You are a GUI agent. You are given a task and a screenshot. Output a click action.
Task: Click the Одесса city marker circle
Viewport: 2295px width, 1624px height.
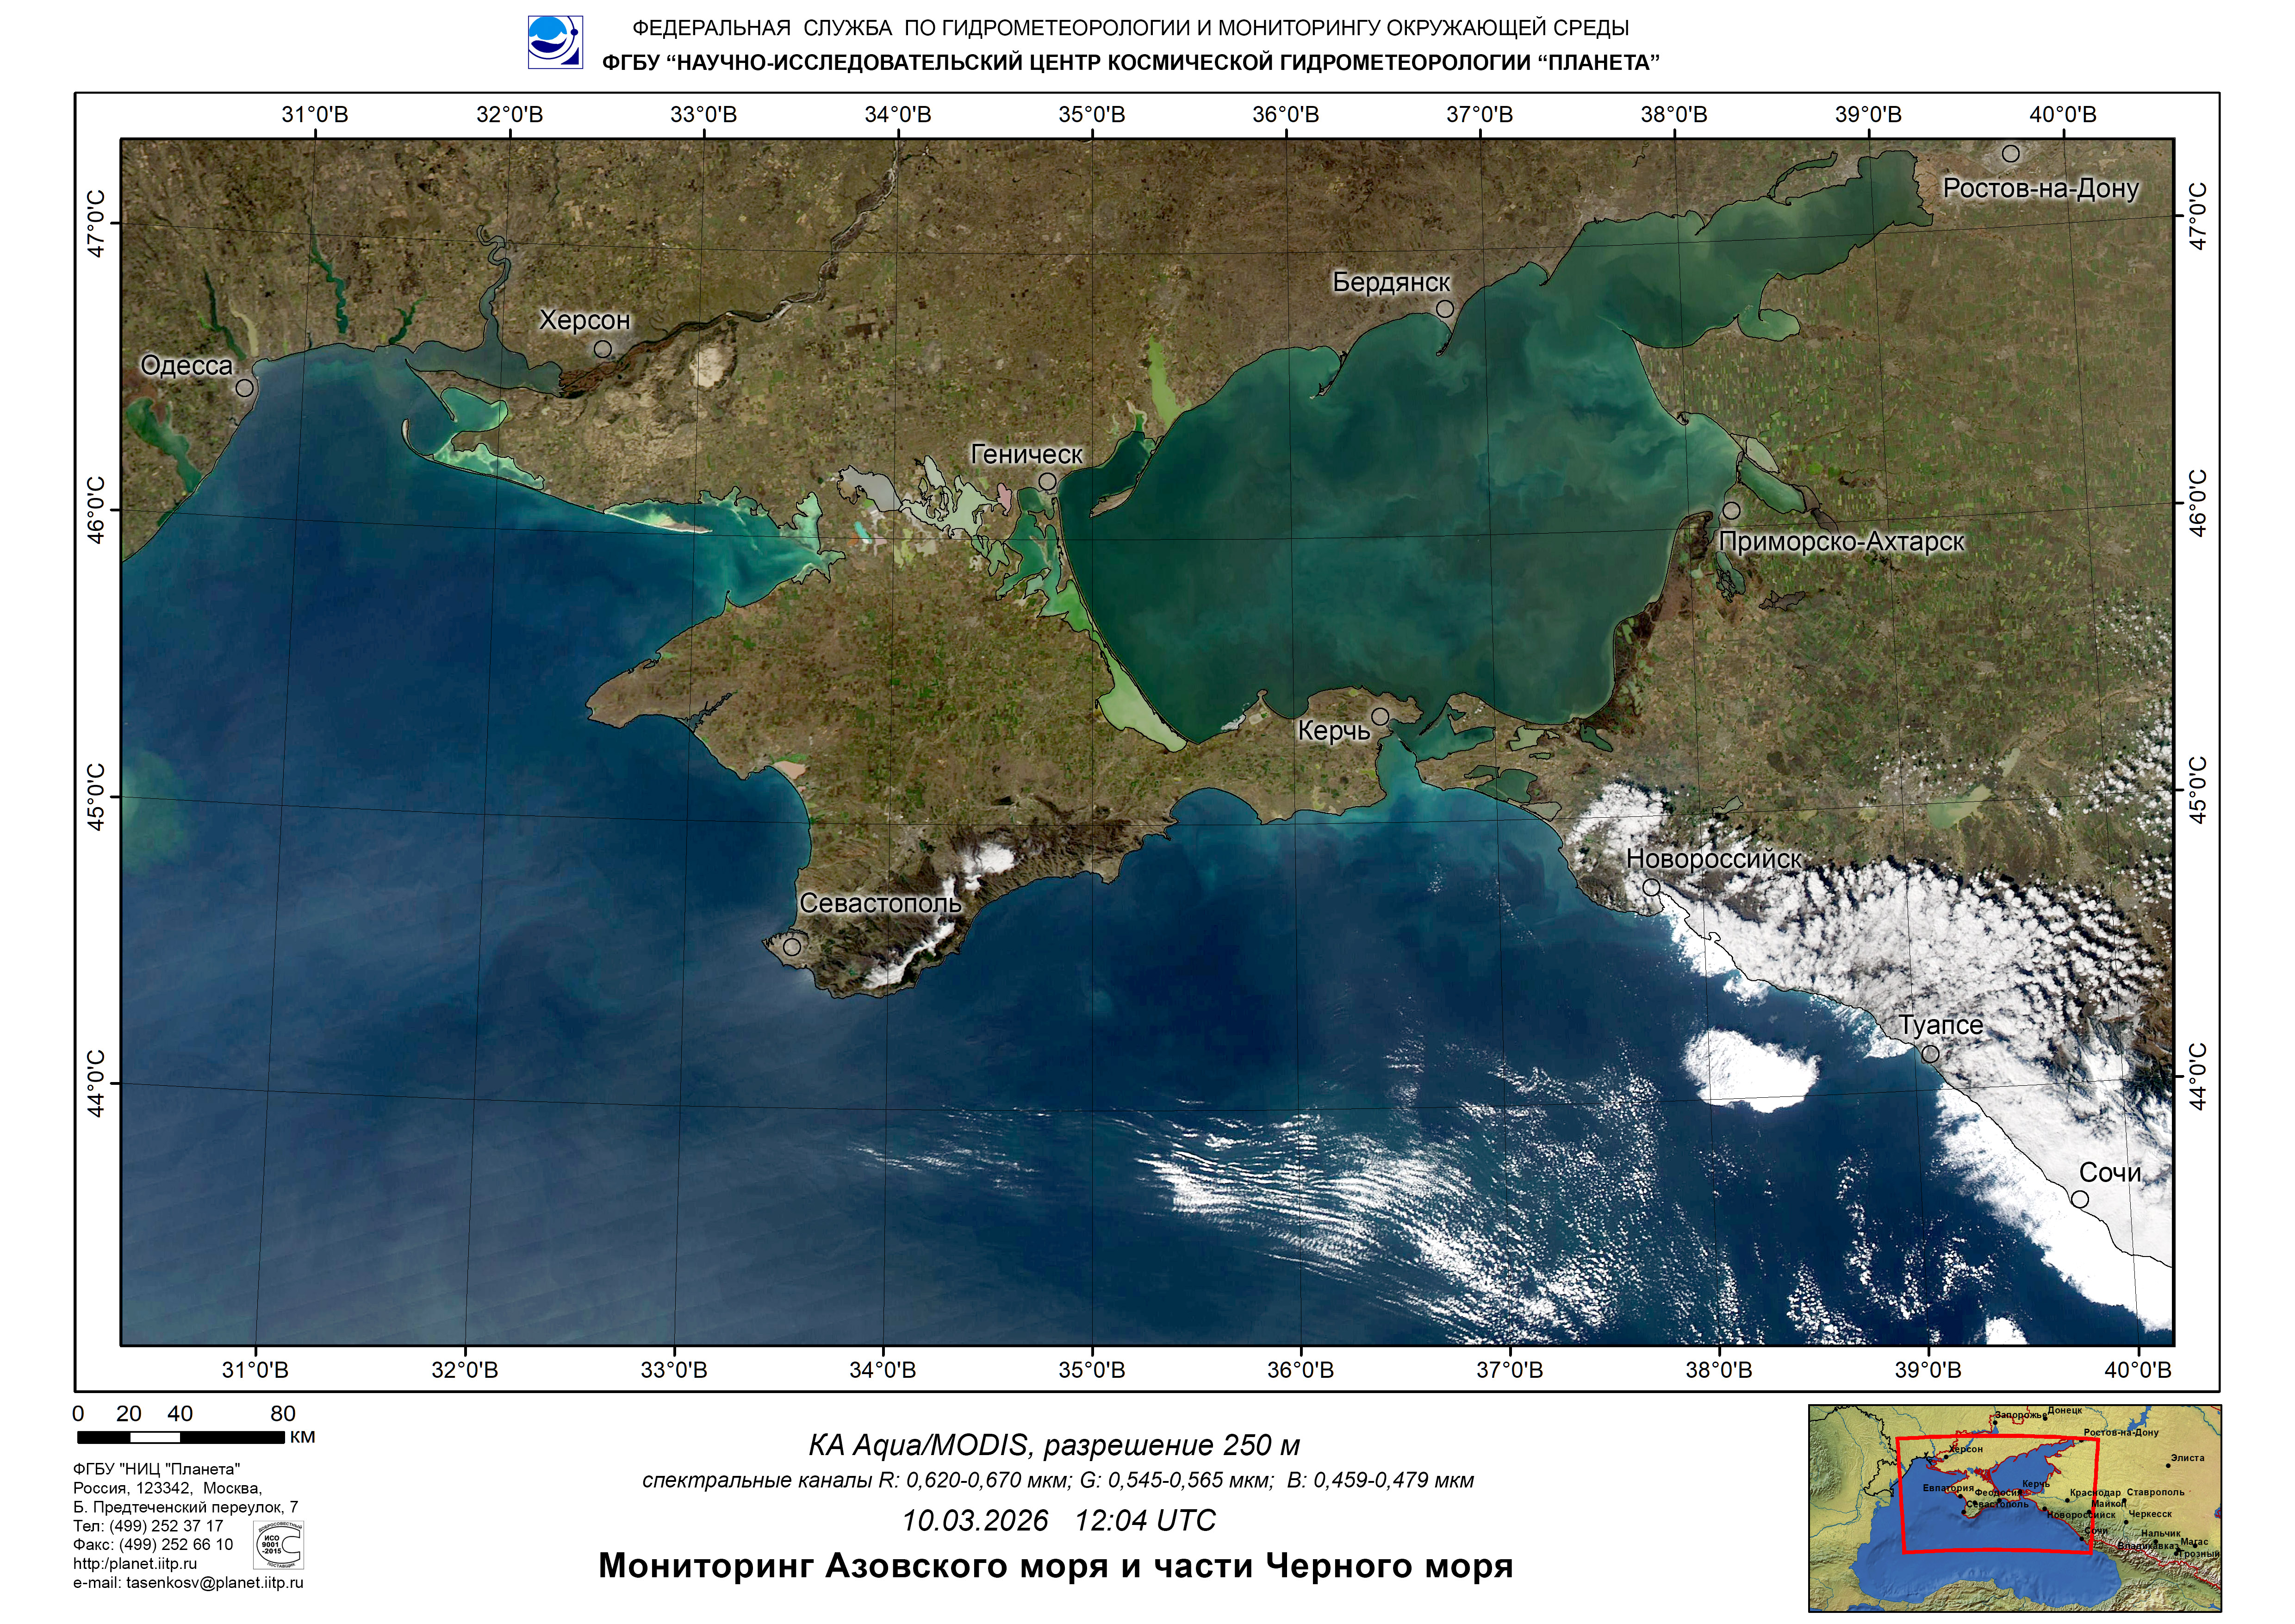tap(245, 387)
